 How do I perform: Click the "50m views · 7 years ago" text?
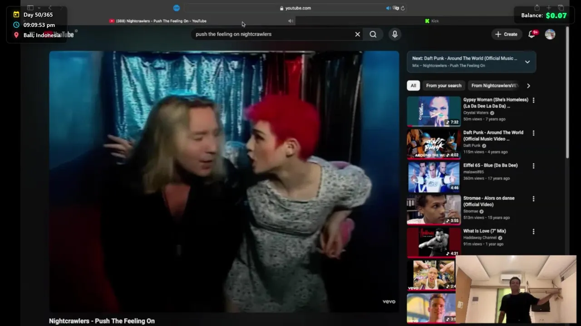click(484, 119)
